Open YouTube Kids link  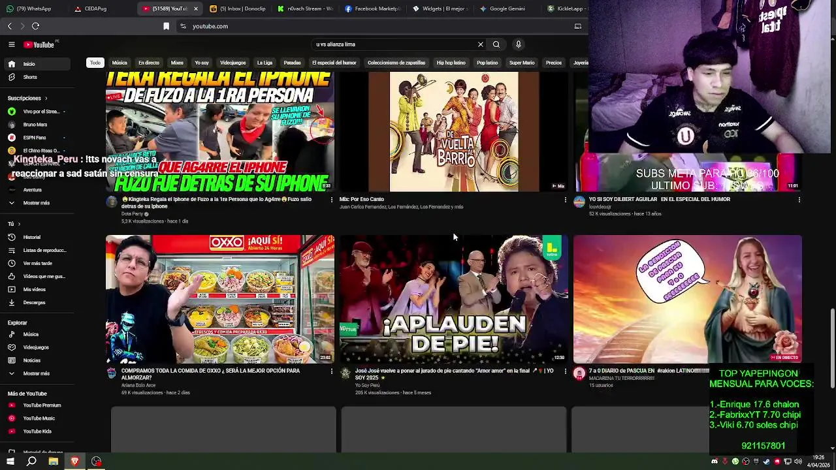click(x=37, y=431)
